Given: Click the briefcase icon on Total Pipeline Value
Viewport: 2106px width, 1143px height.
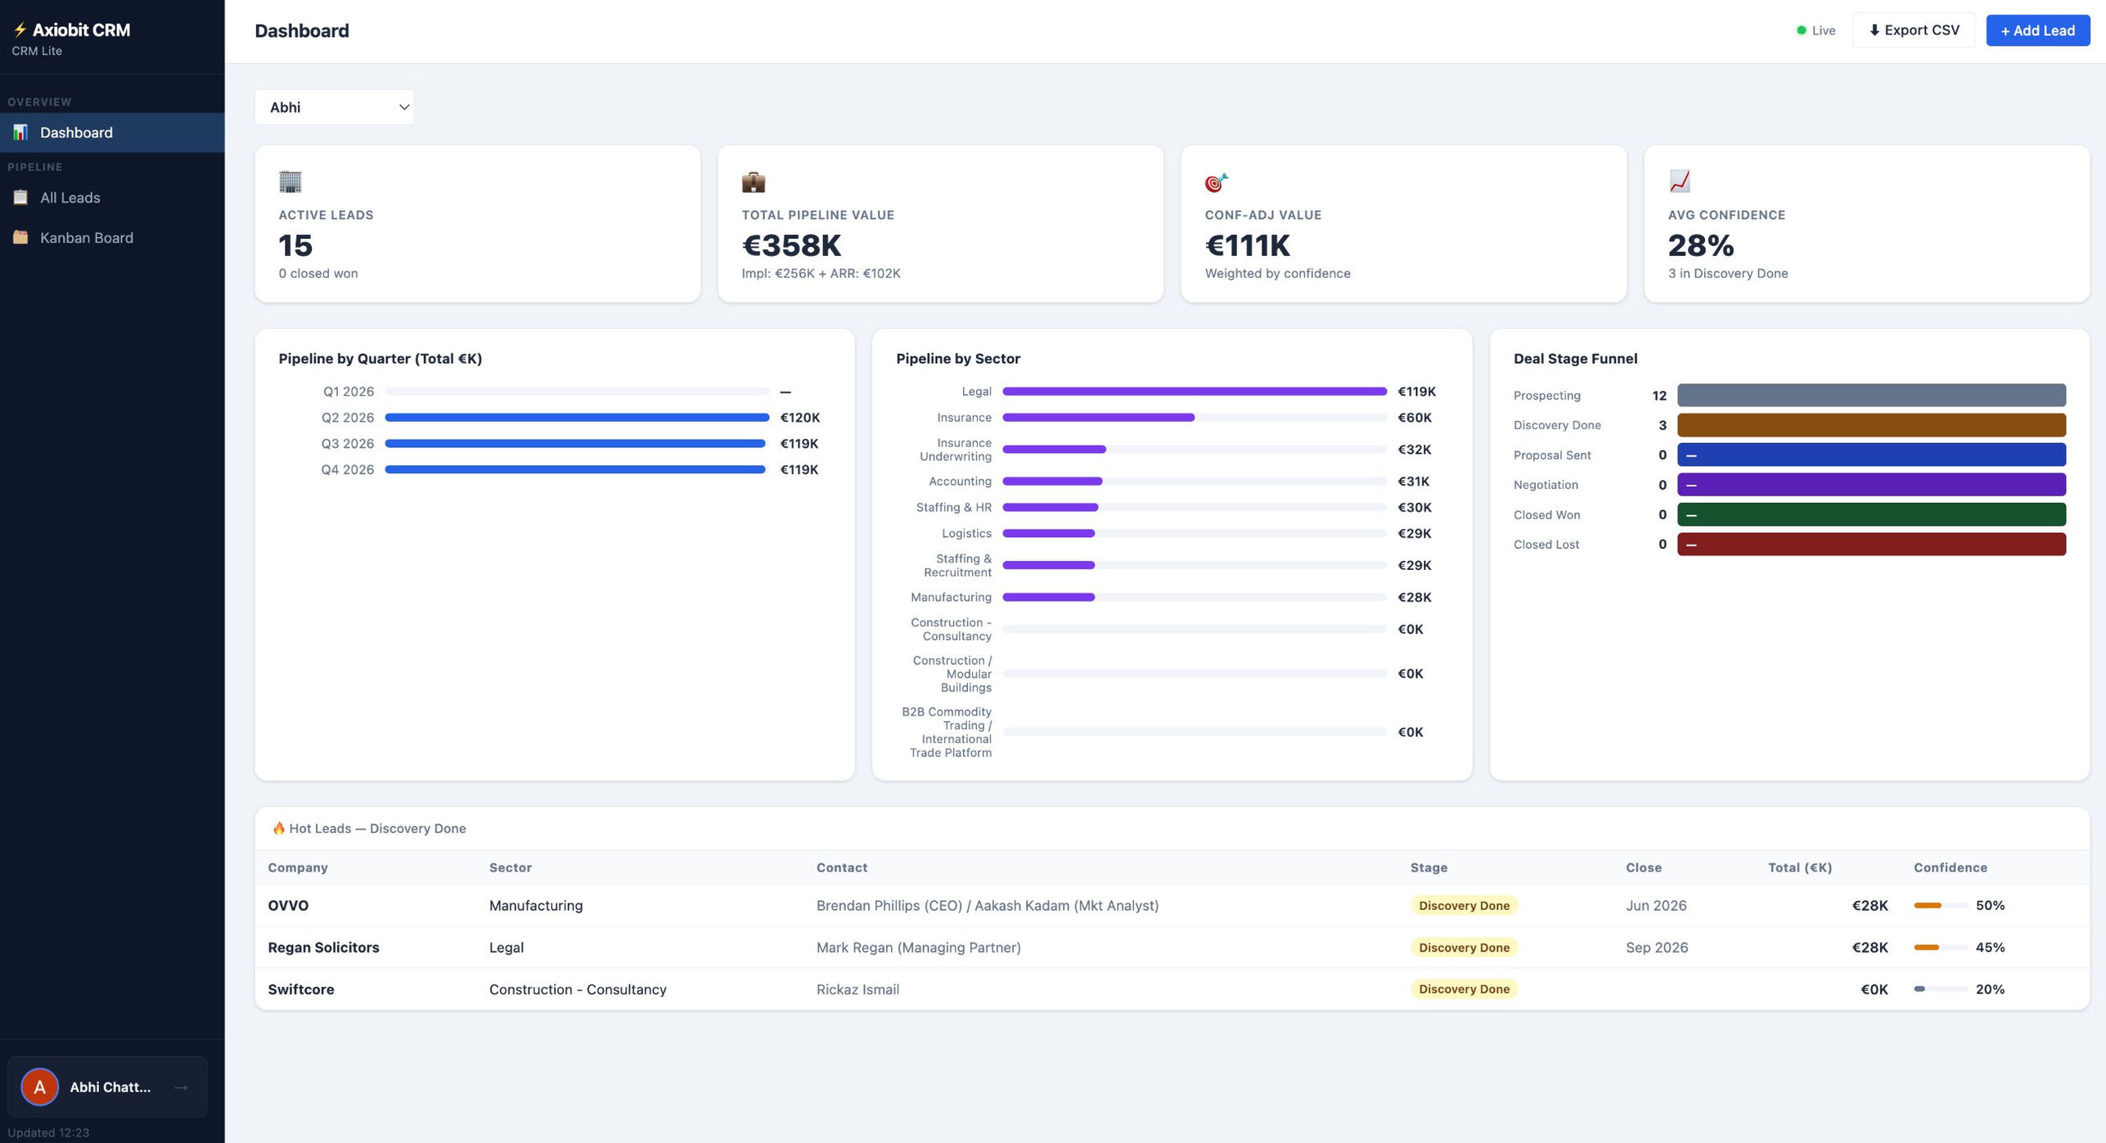Looking at the screenshot, I should 754,182.
